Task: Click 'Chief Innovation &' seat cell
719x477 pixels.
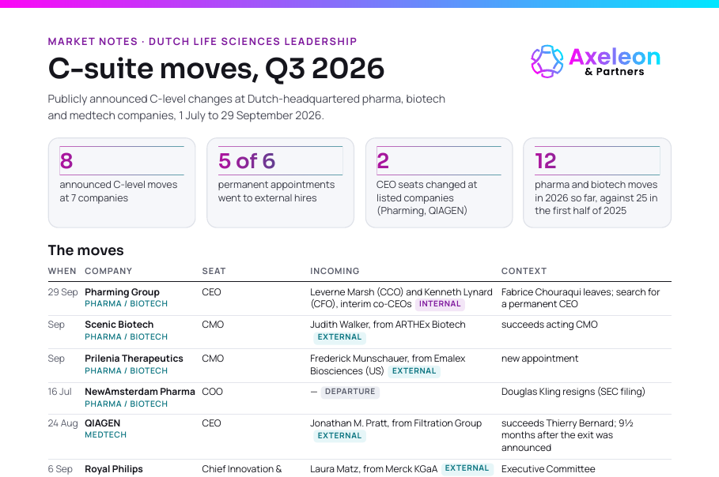Action: pos(242,469)
